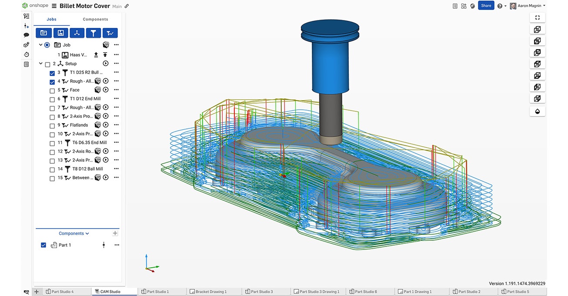Check the Setup checkbox
Screen dimensions: 568x296
pyautogui.click(x=47, y=64)
